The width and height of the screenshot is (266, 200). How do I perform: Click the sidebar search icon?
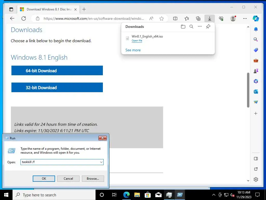click(256, 40)
